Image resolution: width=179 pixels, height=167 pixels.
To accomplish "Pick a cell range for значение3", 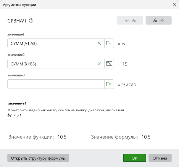I will 109,84.
